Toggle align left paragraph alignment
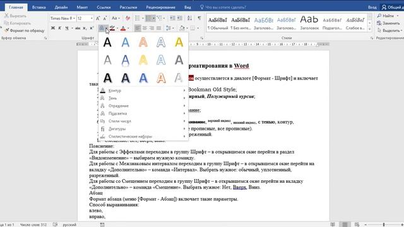The height and width of the screenshot is (227, 404). pos(138,28)
